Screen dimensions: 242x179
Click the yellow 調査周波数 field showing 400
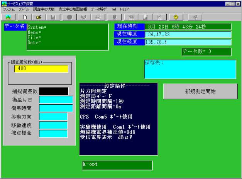[x=41, y=69]
